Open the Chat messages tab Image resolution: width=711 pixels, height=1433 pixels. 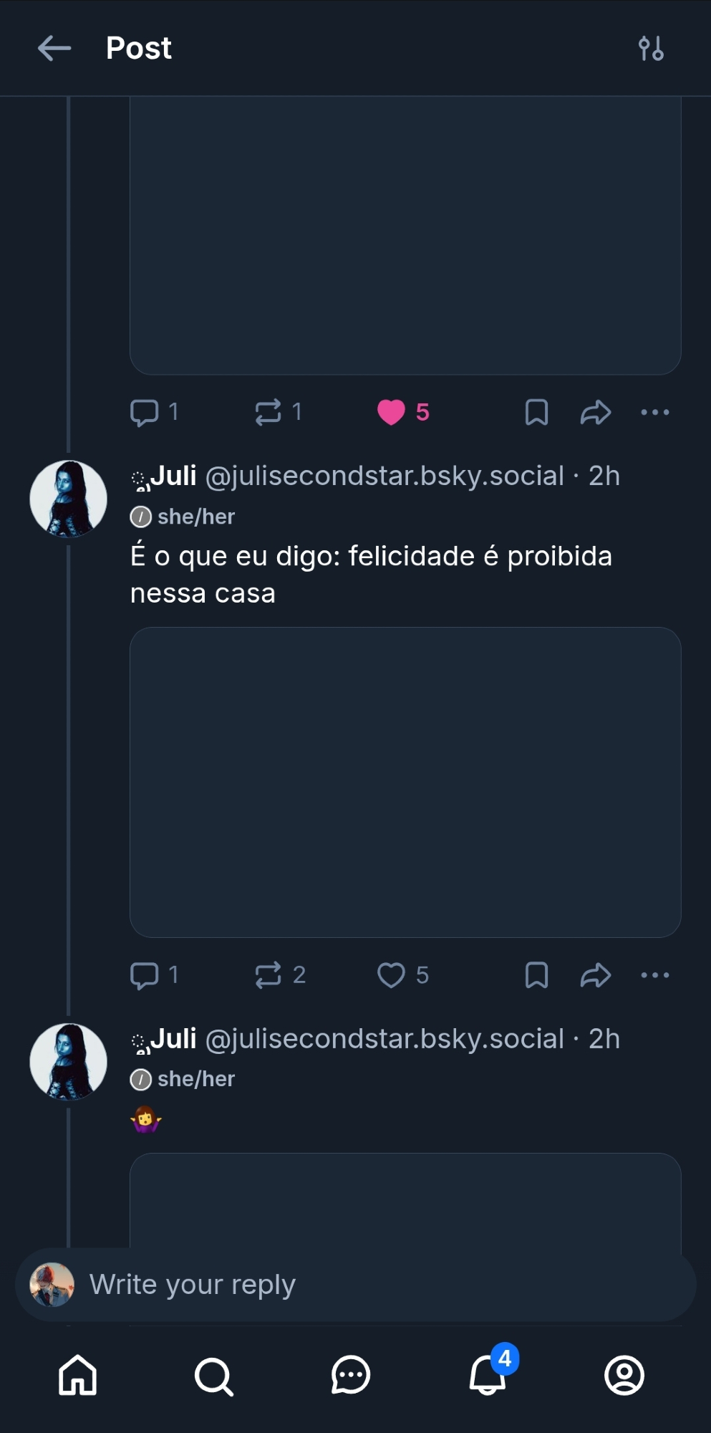pyautogui.click(x=351, y=1375)
